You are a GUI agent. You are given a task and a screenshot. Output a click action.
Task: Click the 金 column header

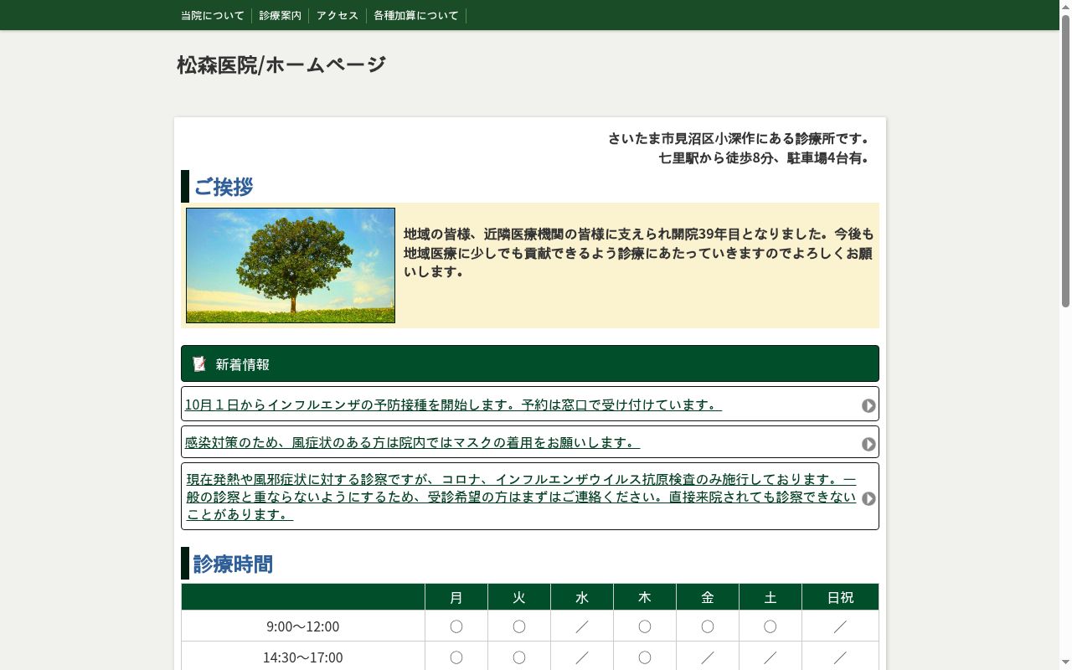(x=708, y=597)
